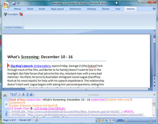Switch to Full Screen Reading view
158x124 pixels.
coord(102,120)
